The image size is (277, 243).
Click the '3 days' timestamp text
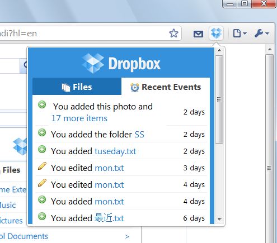tap(194, 168)
